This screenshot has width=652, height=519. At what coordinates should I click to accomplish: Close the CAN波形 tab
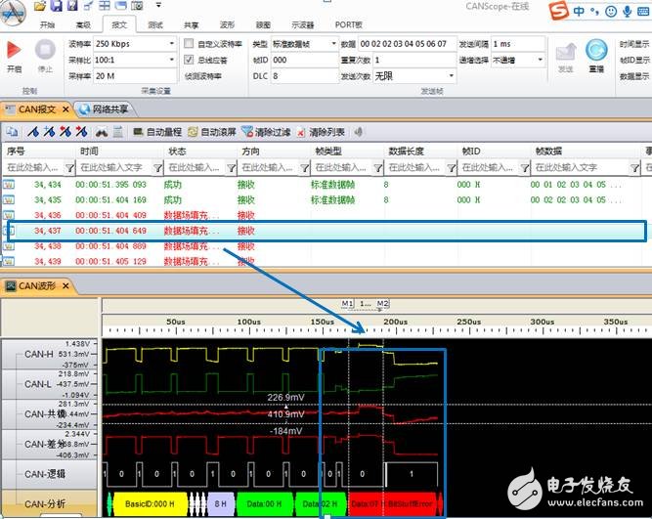click(65, 286)
